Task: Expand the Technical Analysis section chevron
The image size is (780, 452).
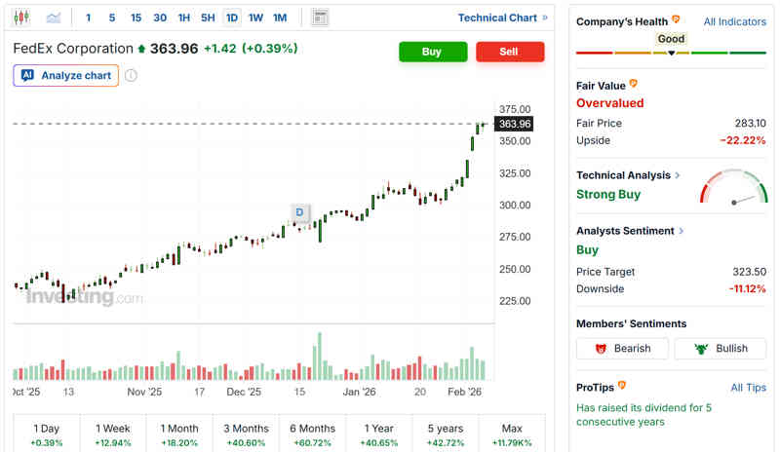Action: point(679,175)
